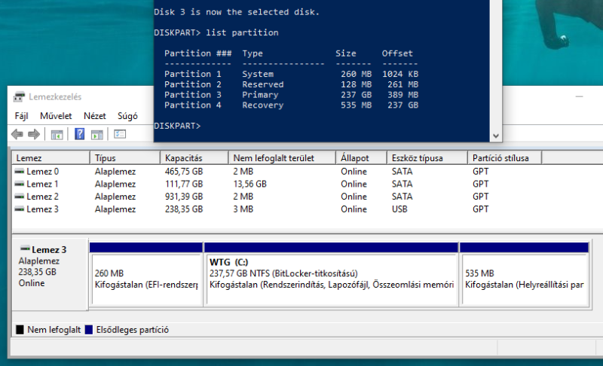603x366 pixels.
Task: Click the checklist settings toolbar icon
Action: point(120,134)
